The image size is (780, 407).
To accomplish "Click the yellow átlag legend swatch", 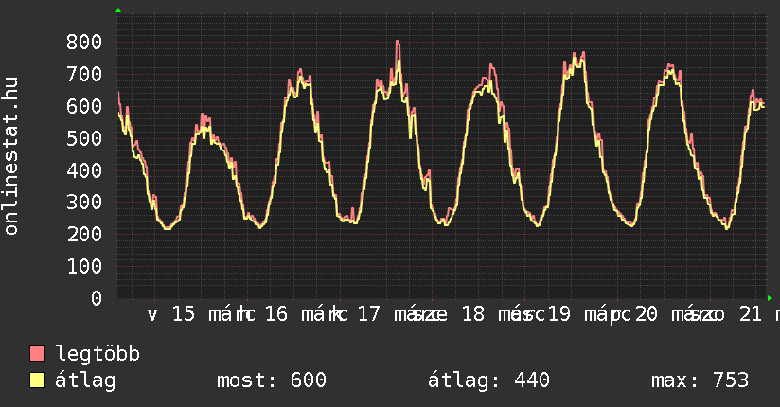I will pos(38,380).
